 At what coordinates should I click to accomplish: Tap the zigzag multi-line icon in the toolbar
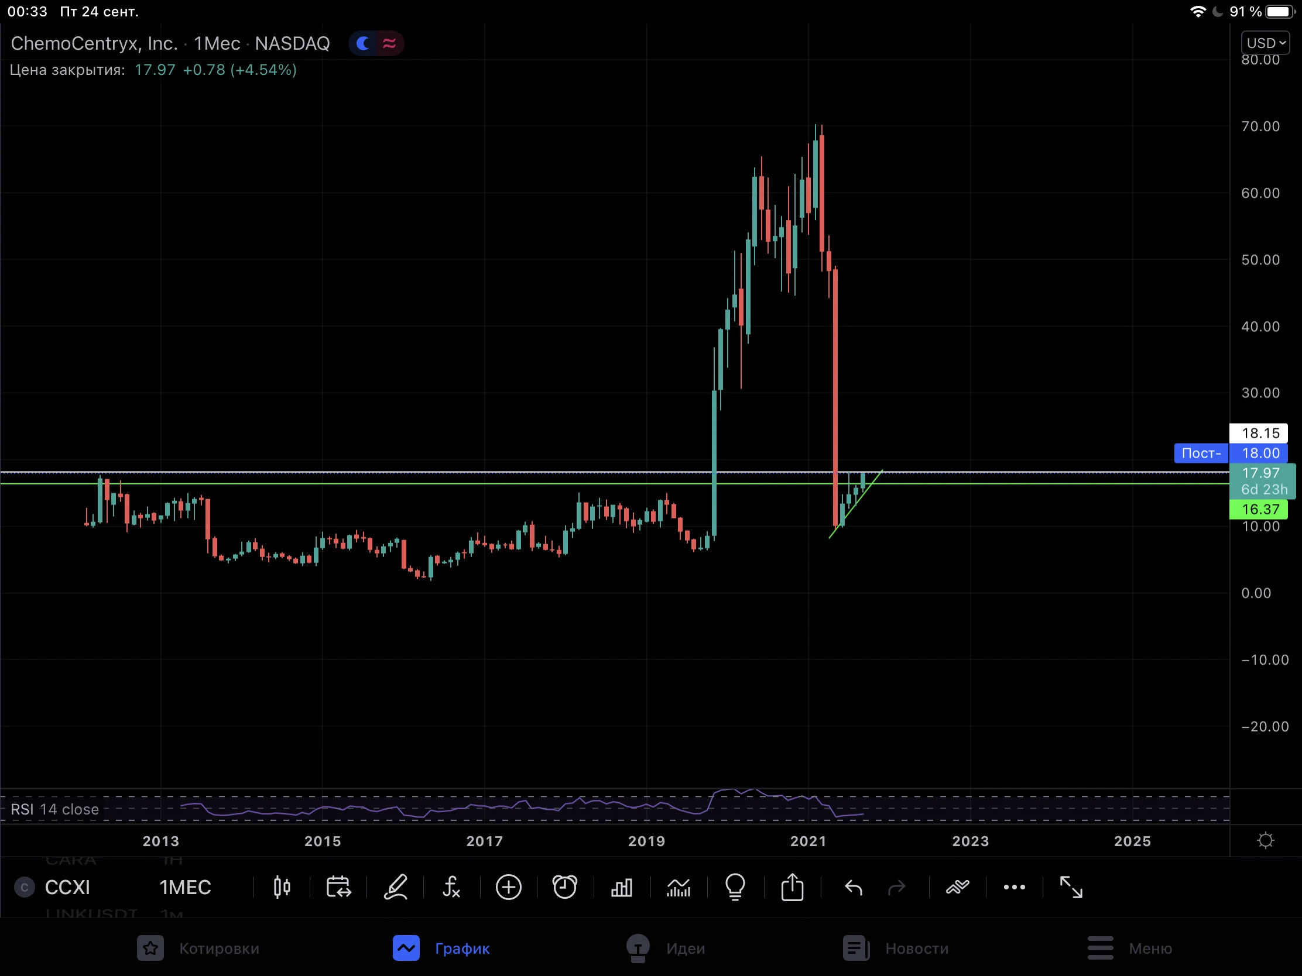[958, 887]
